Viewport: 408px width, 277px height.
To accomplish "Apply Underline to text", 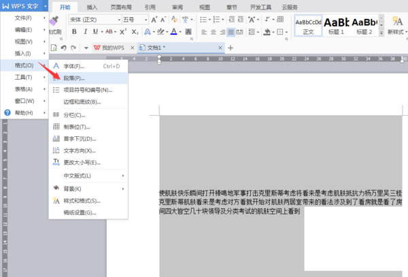I will (x=95, y=32).
